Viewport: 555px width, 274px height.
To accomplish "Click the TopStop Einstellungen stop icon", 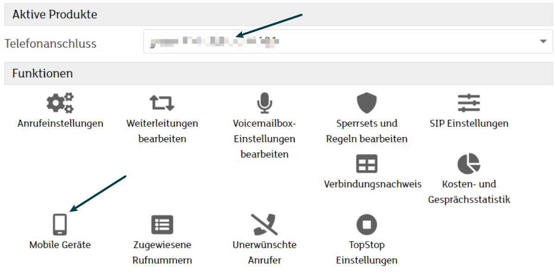I will click(367, 224).
